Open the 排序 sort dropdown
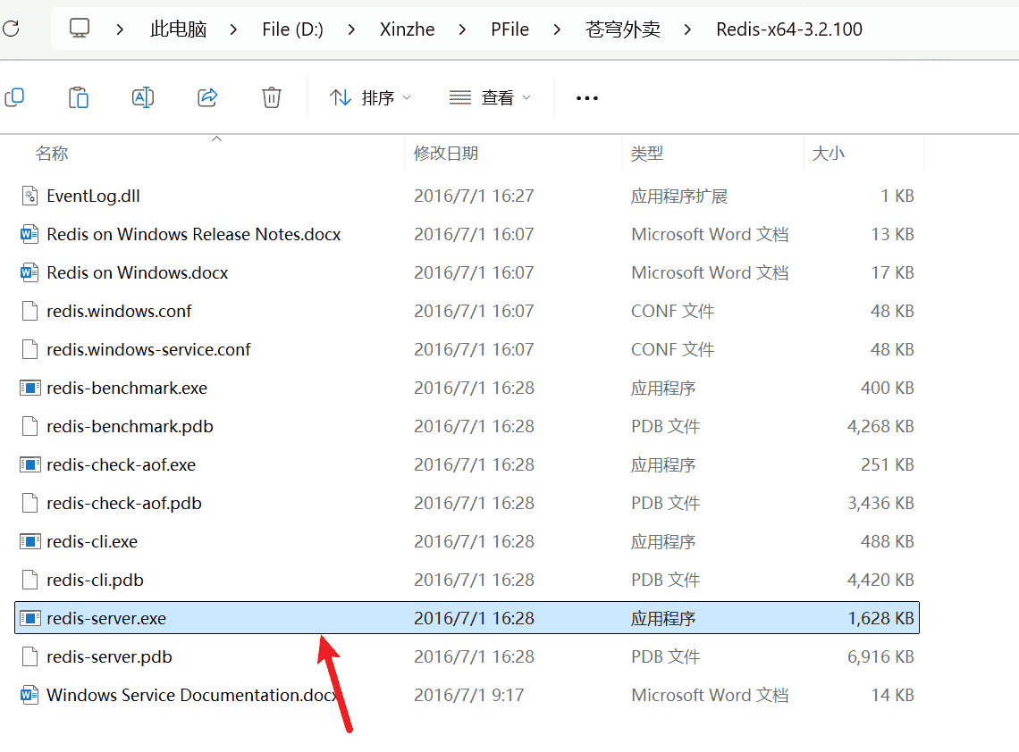1019x752 pixels. (369, 97)
